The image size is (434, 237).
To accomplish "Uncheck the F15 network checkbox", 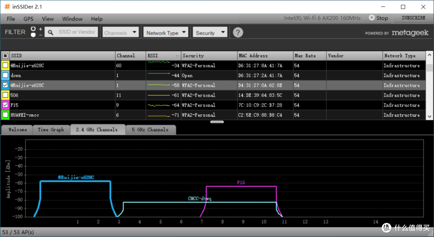I will pos(5,105).
